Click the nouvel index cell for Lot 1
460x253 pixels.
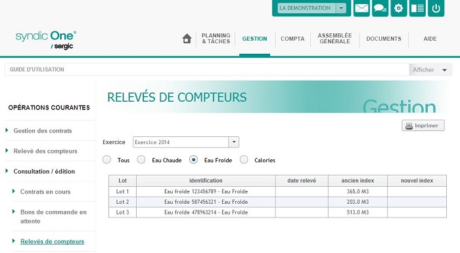coord(417,191)
